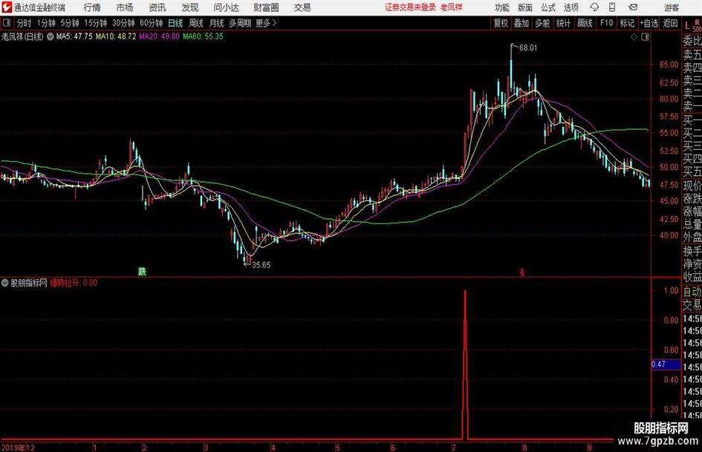Open the customer service headset icon
Screen dimensions: 702x452
594,7
